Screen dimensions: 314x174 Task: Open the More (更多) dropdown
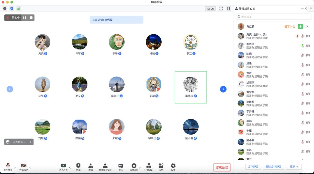[294, 167]
